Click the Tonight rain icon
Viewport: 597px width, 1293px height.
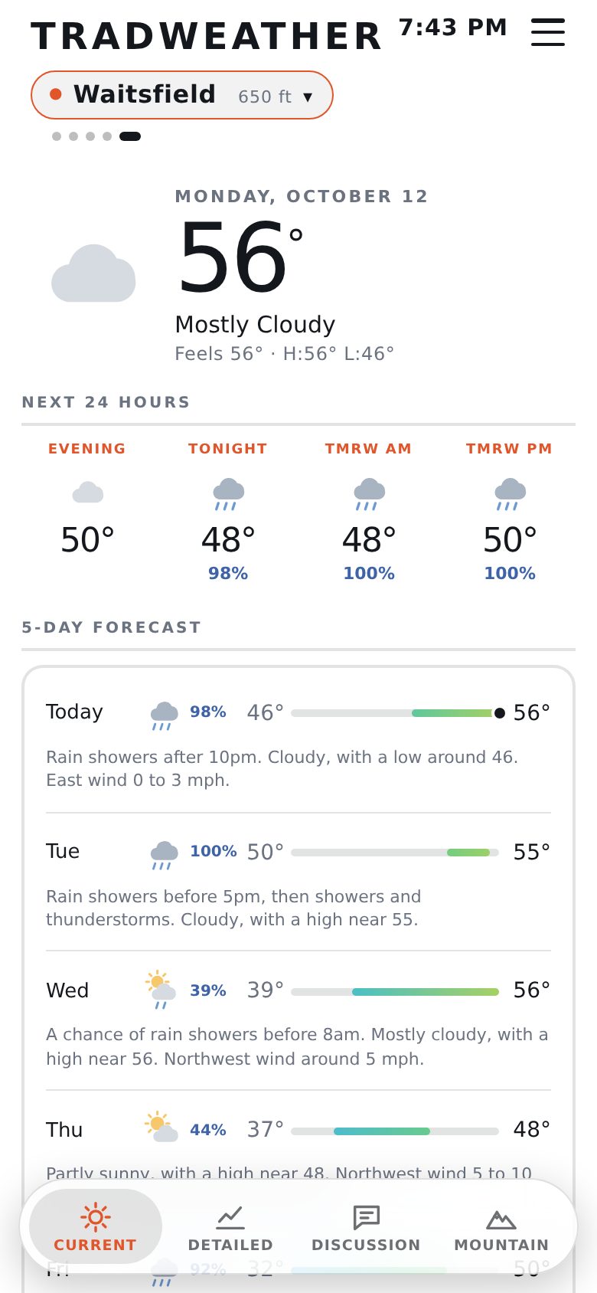tap(228, 494)
